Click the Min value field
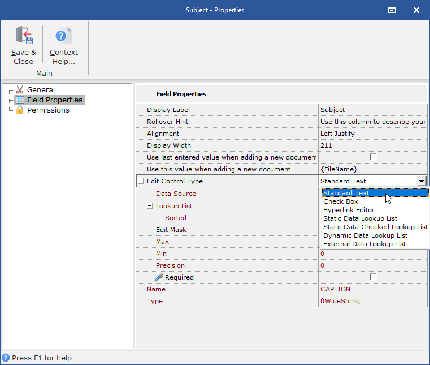 [x=373, y=254]
